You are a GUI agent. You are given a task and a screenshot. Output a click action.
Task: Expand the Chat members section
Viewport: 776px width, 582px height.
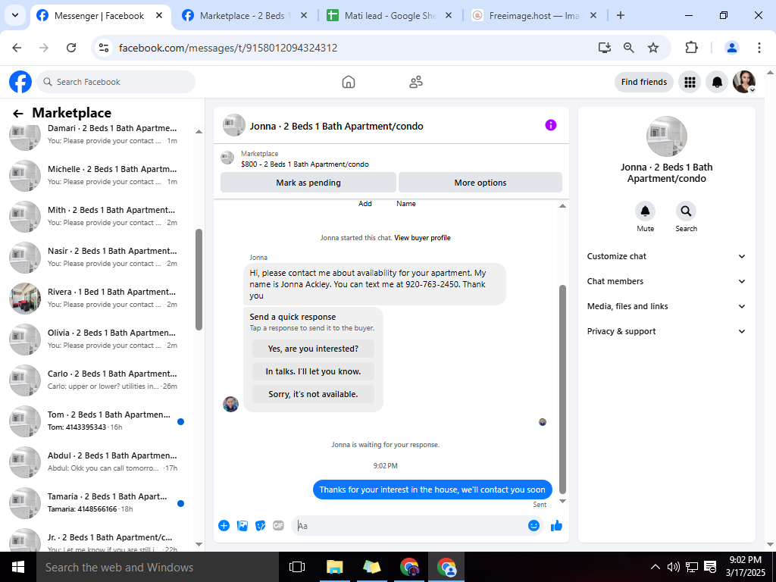tap(666, 281)
